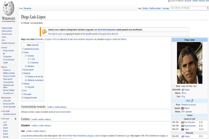Screen dimensions: 209x139
Task: Click the Uruguay flag icon next to Nazionalità
Action: (x=183, y=89)
